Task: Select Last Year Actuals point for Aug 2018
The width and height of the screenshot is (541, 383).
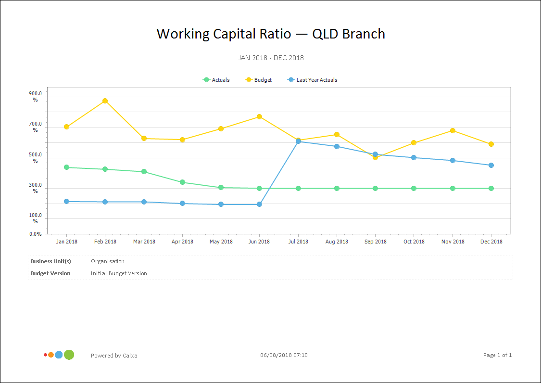Action: tap(337, 146)
